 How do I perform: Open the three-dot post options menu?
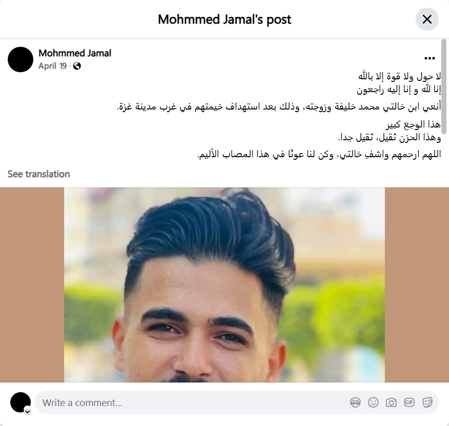click(x=430, y=58)
